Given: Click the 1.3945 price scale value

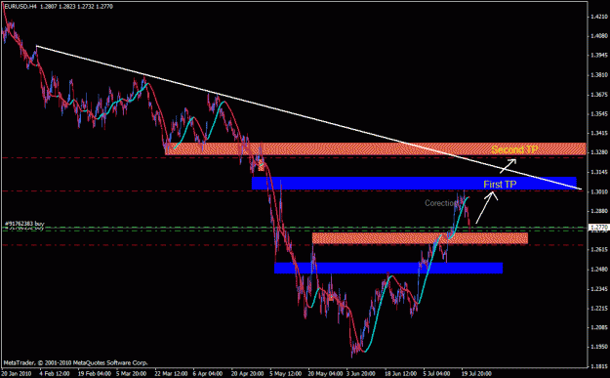Looking at the screenshot, I should click(x=599, y=56).
